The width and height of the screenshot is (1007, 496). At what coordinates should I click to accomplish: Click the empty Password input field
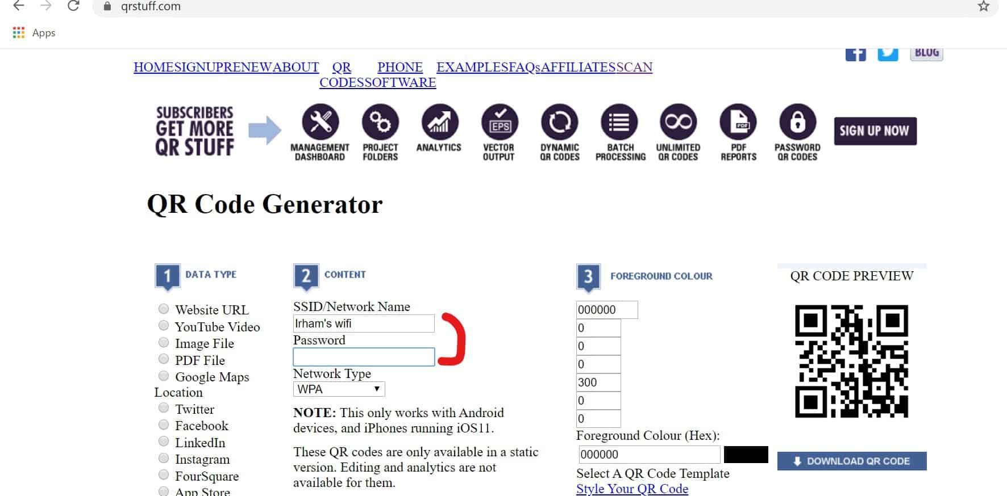pyautogui.click(x=364, y=357)
